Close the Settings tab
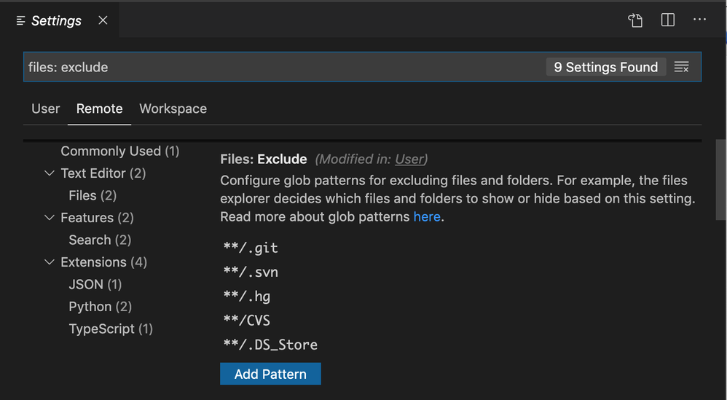 (103, 20)
